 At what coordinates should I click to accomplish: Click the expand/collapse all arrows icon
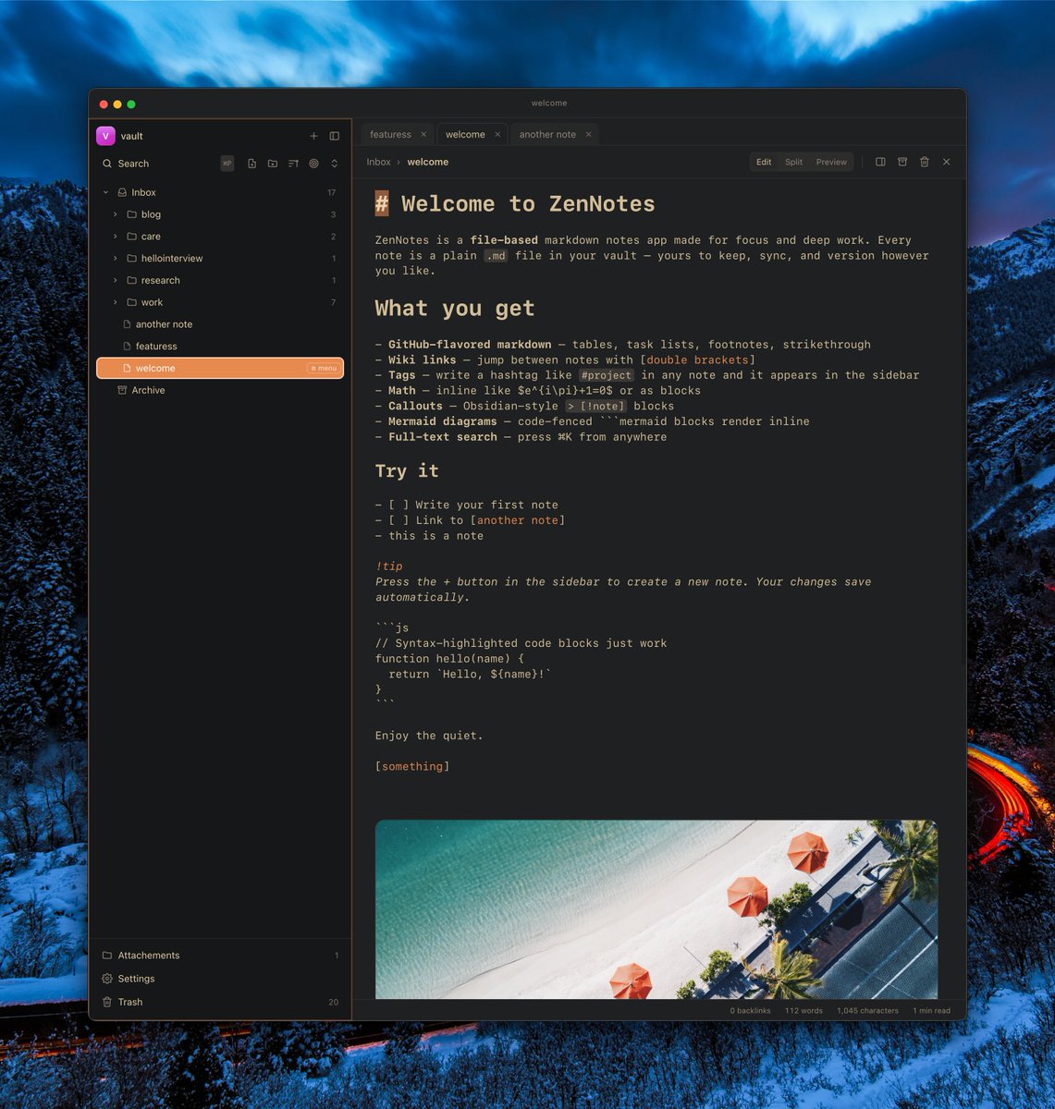pyautogui.click(x=335, y=164)
